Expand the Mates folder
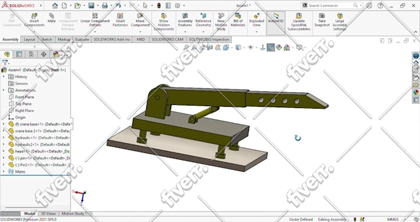Screen dimensions: 420x222 click(4, 171)
